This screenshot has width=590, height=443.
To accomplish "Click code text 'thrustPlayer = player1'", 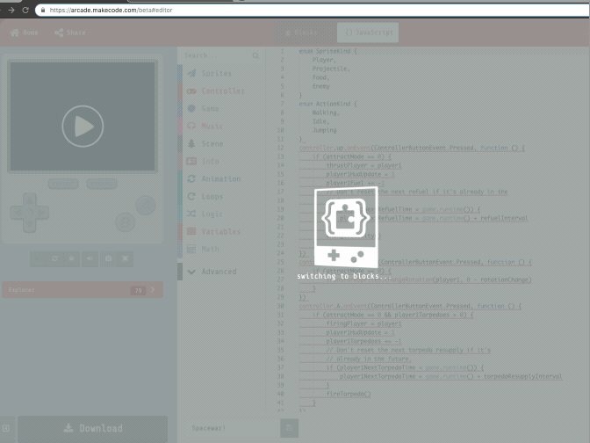I will [363, 165].
